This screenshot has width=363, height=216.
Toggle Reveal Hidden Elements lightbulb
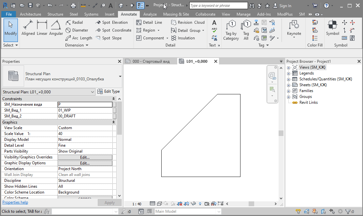[200, 204]
